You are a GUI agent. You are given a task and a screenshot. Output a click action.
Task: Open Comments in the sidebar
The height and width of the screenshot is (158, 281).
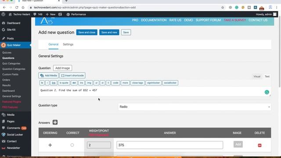coord(14,128)
